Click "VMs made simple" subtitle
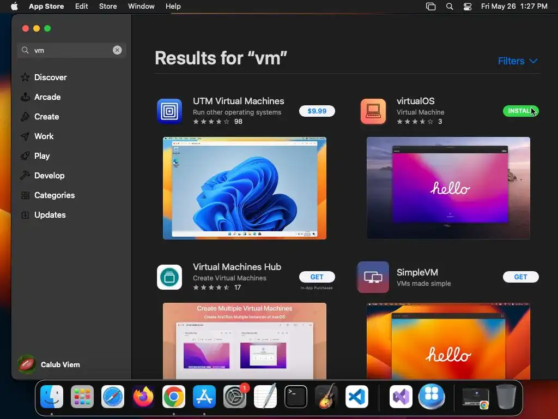Screen dimensions: 558x419 (424, 284)
